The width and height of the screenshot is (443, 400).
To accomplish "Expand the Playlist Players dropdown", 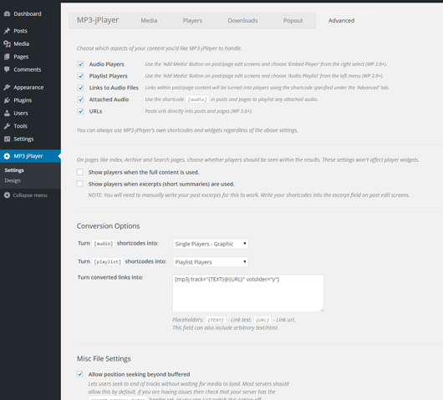I will pyautogui.click(x=211, y=261).
